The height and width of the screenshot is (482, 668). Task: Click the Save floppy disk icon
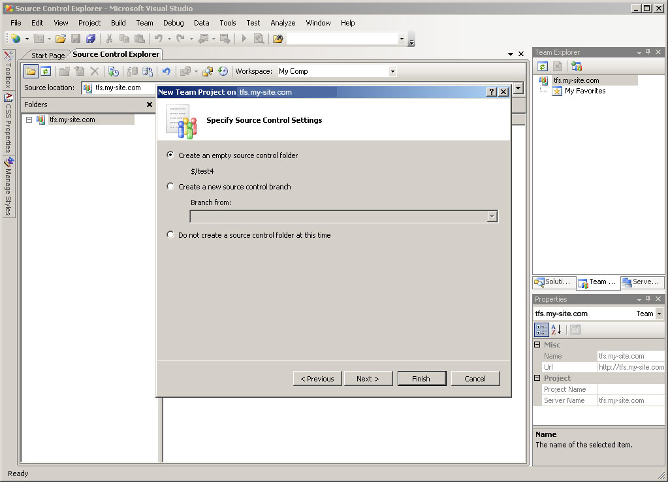tap(76, 39)
